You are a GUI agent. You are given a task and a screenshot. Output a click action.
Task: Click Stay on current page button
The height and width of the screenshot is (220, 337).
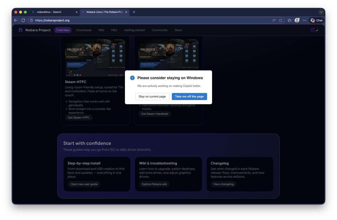click(152, 97)
